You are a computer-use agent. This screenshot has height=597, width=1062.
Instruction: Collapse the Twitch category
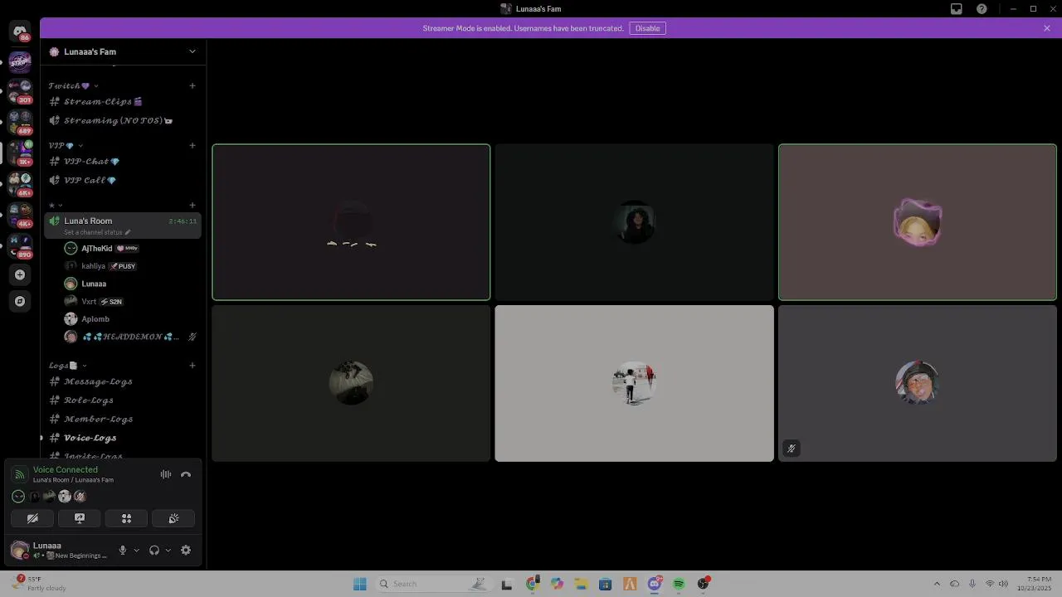tap(73, 85)
